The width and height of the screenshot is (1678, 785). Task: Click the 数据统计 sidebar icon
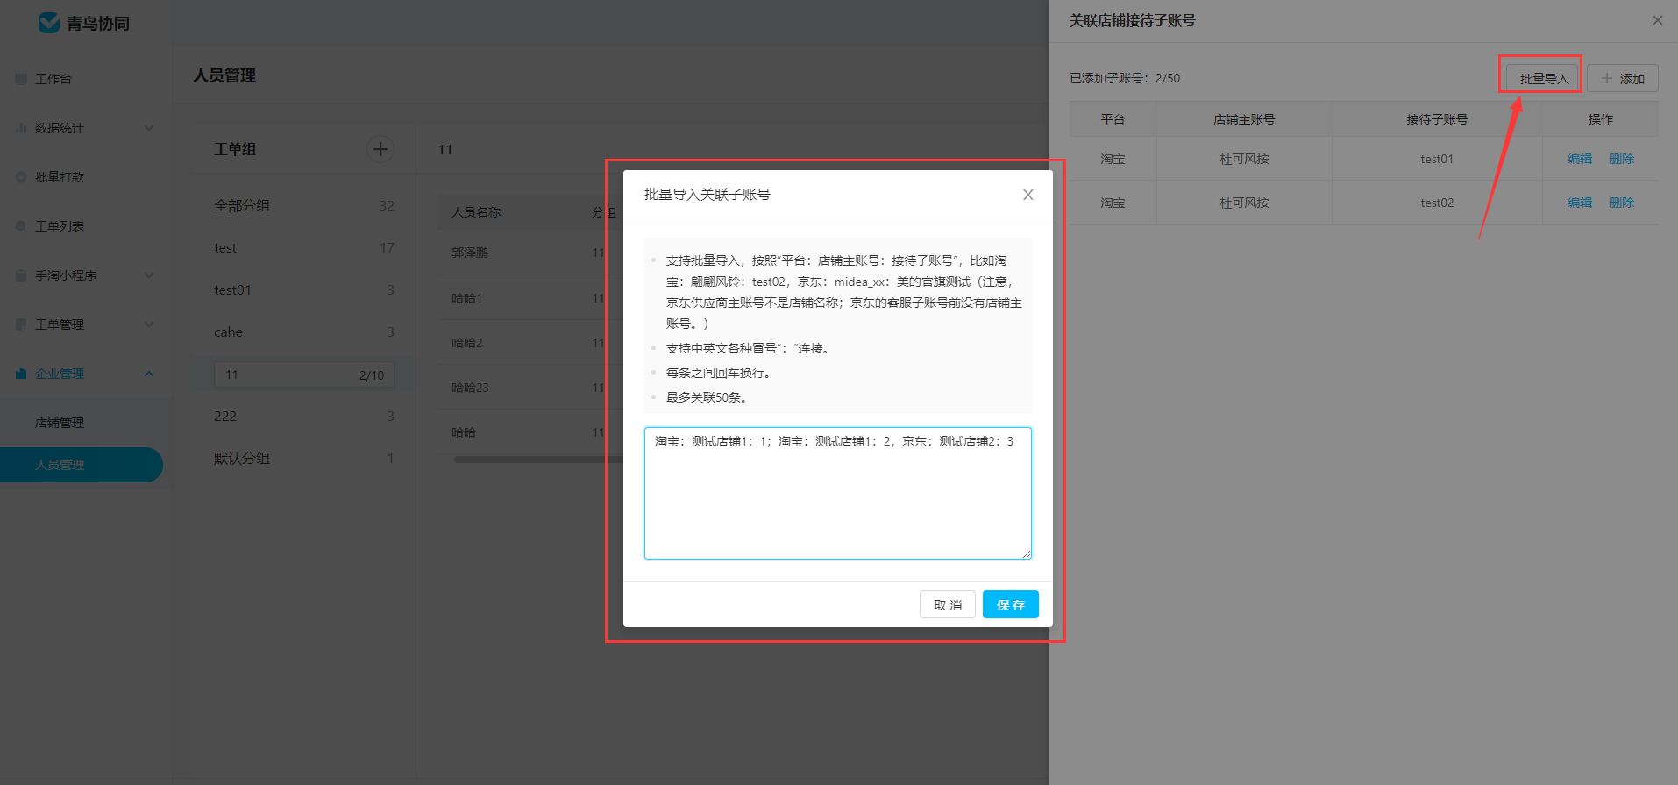(21, 128)
